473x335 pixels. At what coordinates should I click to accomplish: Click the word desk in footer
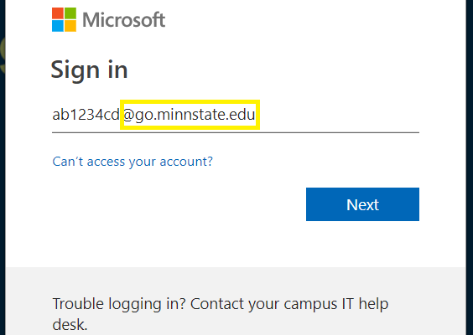pos(70,325)
